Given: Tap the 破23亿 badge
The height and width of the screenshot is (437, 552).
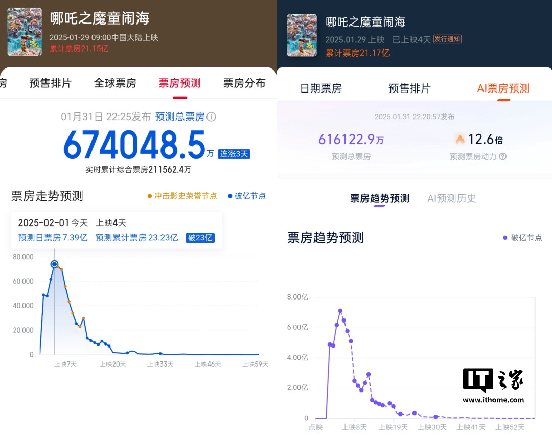Looking at the screenshot, I should 200,238.
